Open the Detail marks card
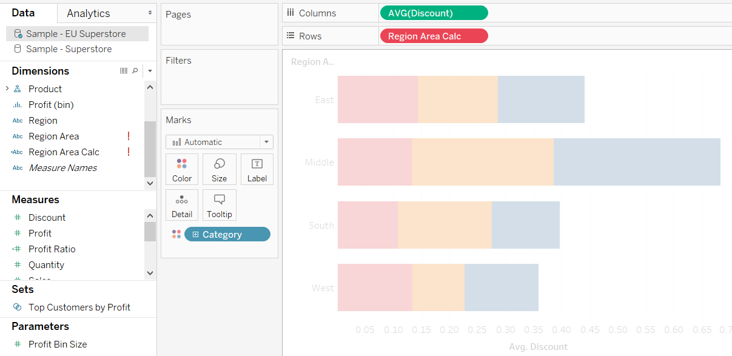 [181, 205]
